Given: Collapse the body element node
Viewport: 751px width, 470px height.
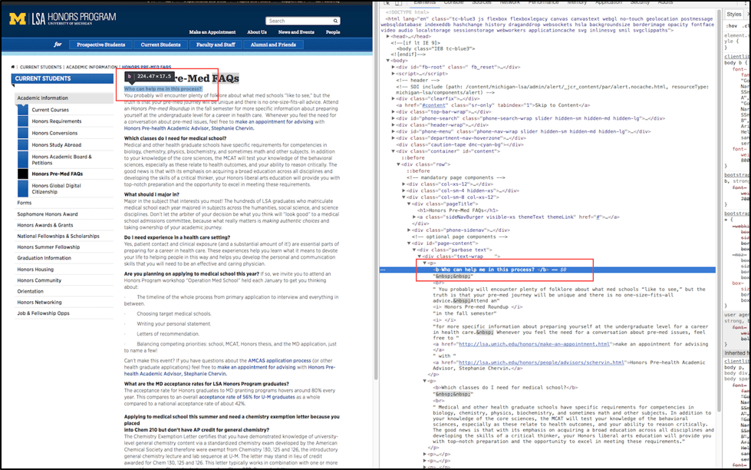Looking at the screenshot, I should click(388, 61).
